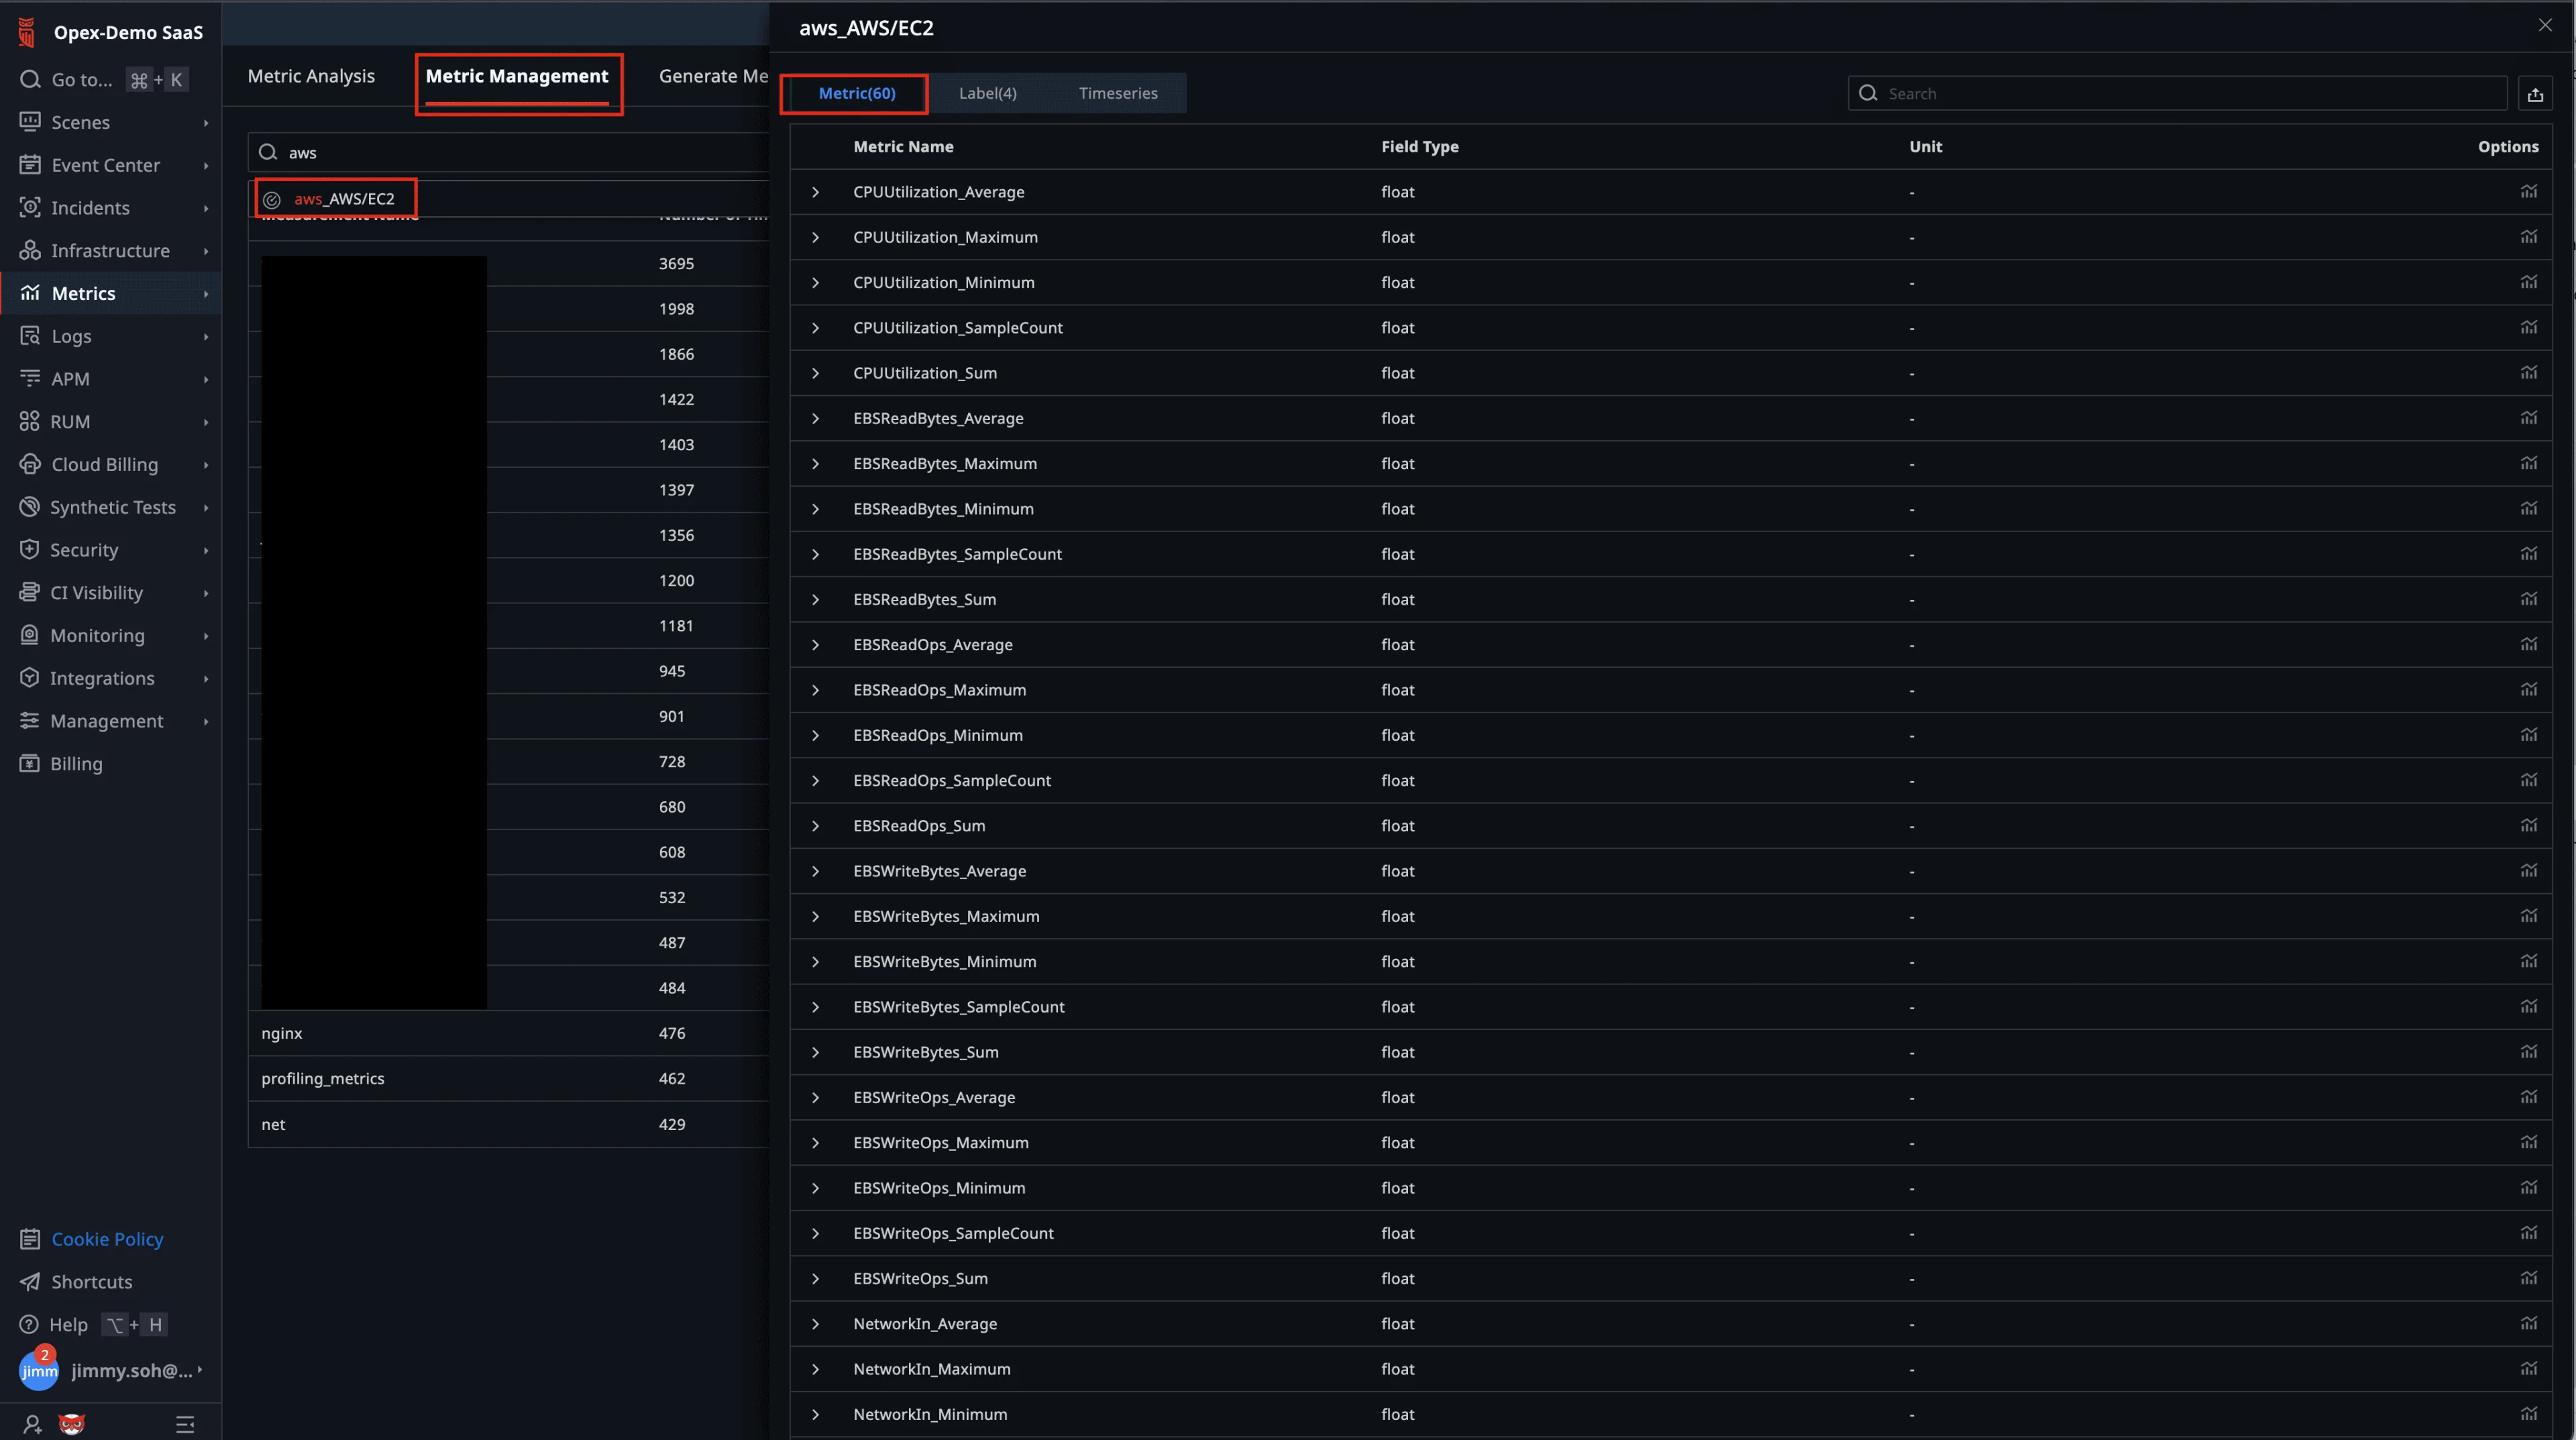Open the Infrastructure section in the sidebar

coord(110,250)
